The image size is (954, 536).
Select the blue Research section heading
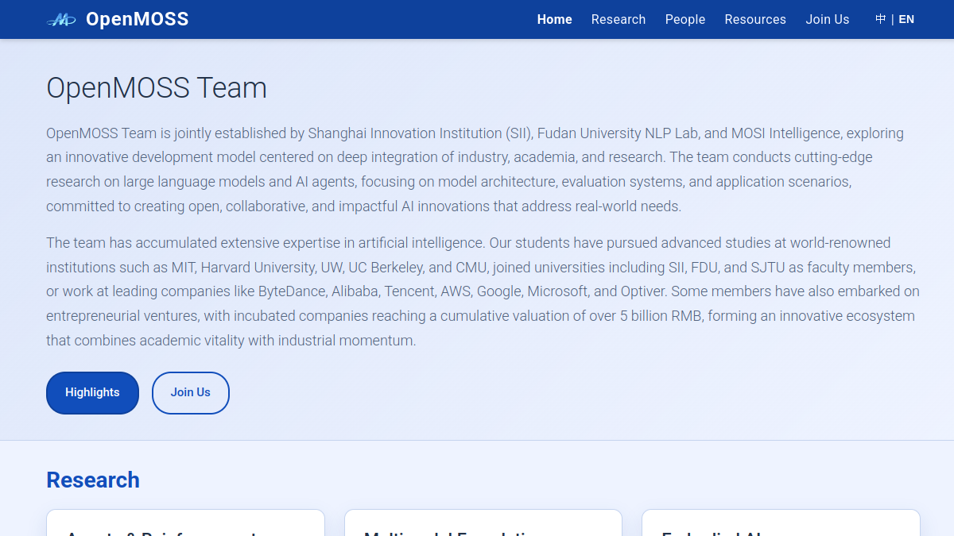point(93,480)
